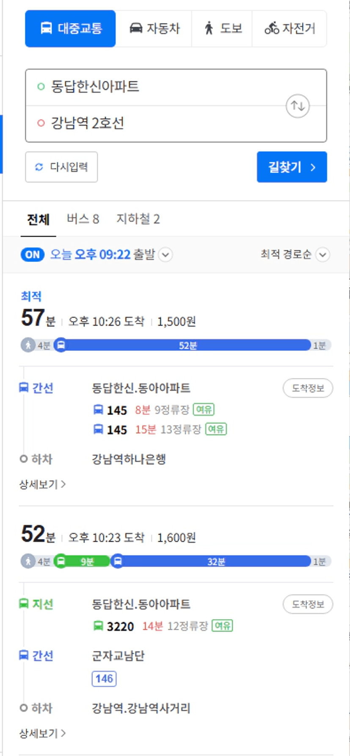Switch to the 버스 8 tab
Screen dimensions: 350x756
pos(83,219)
